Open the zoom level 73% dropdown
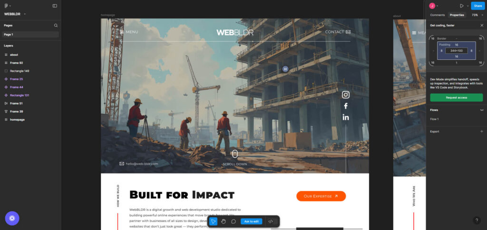Viewport: 487px width, 230px height. point(477,15)
